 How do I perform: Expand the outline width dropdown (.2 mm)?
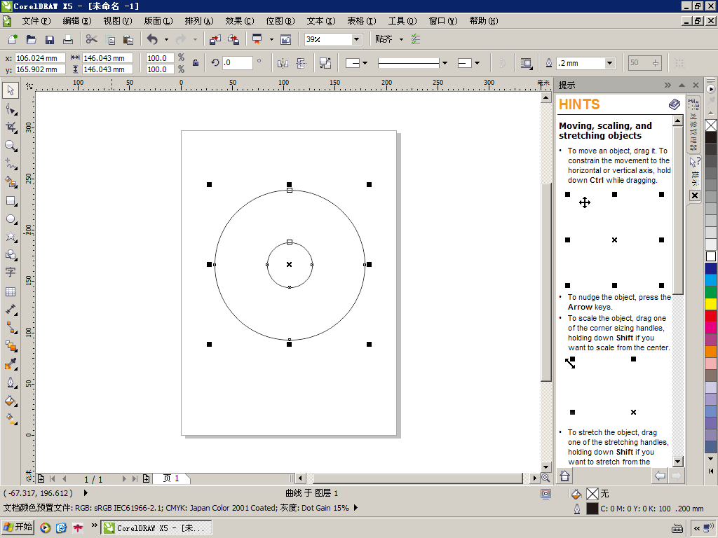point(609,63)
